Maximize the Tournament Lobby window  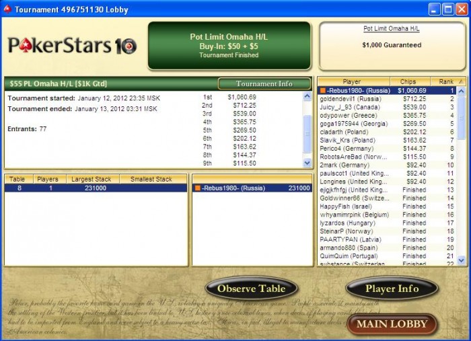(448, 9)
